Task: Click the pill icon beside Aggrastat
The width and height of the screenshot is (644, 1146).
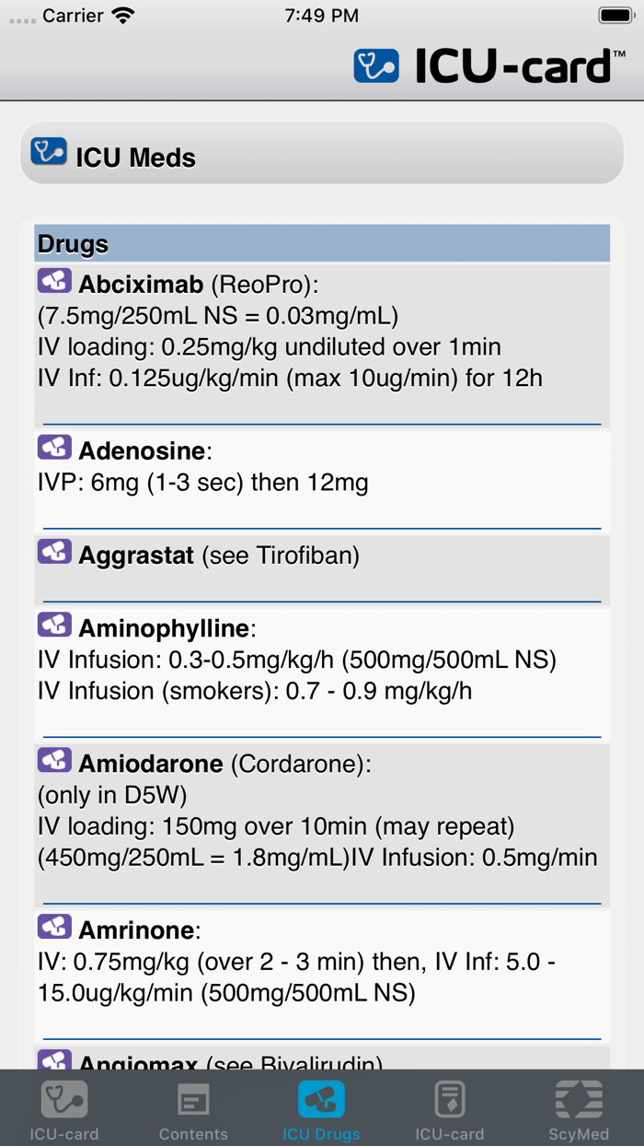Action: [x=54, y=552]
